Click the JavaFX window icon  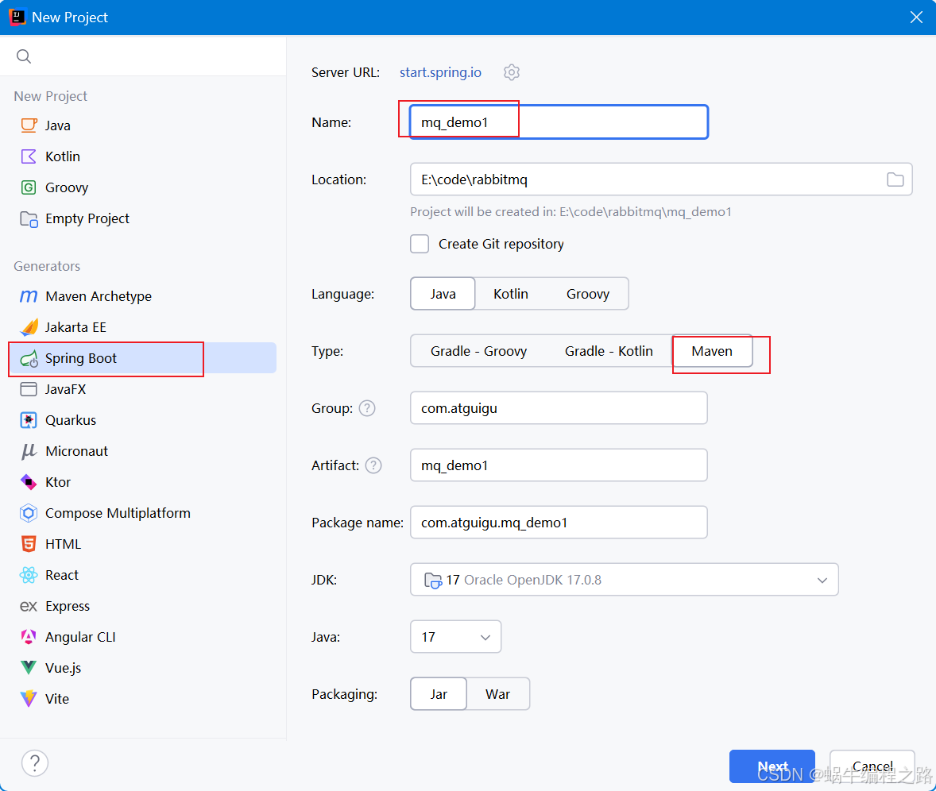(29, 389)
